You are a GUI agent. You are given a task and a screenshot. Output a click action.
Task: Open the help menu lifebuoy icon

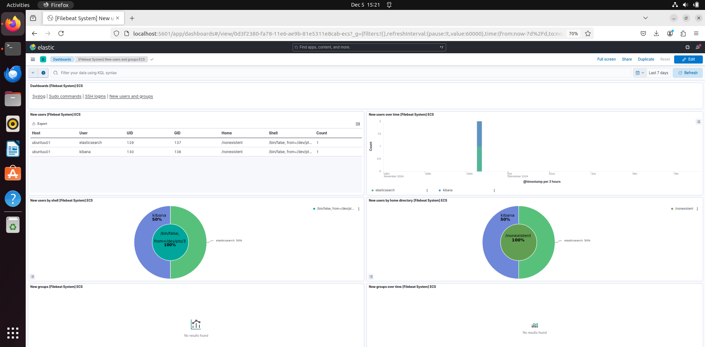click(x=687, y=47)
